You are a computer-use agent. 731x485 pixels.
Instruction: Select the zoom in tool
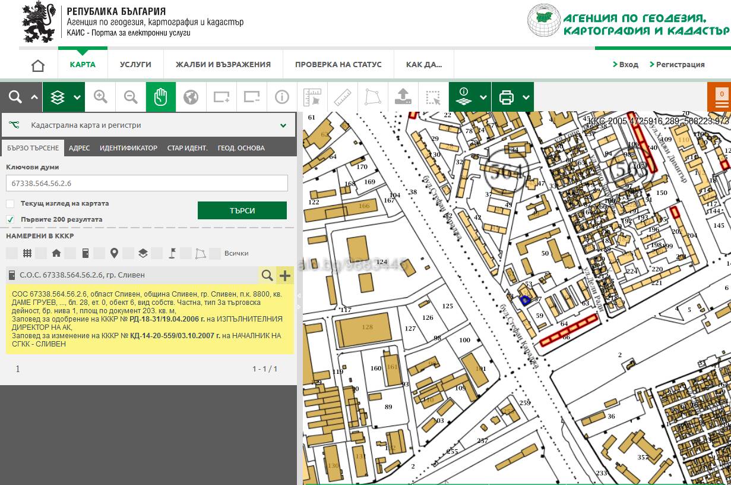(100, 97)
